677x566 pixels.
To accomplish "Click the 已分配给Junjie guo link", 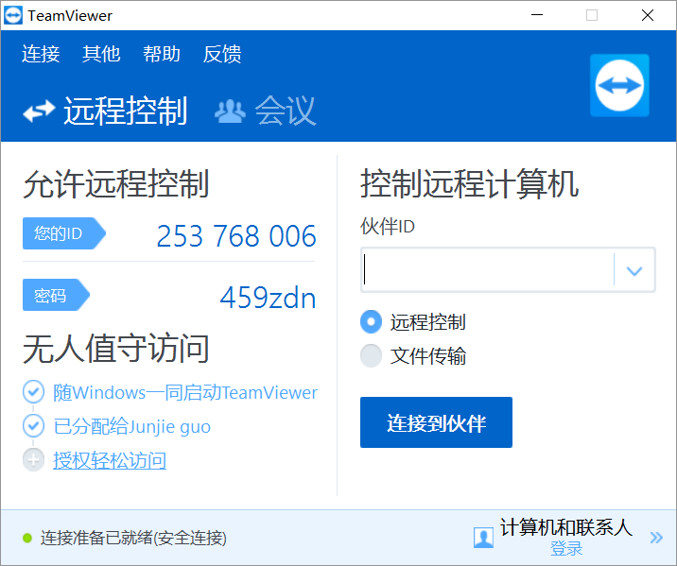I will click(131, 426).
